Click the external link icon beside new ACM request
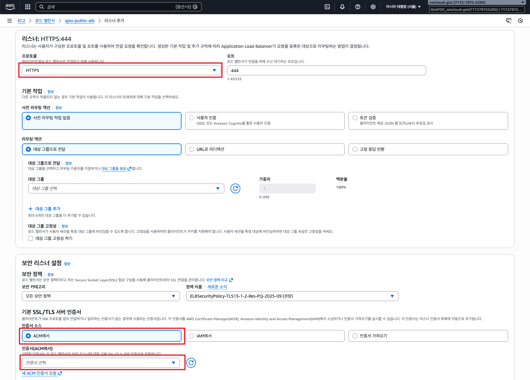530x380 pixels. 60,373
